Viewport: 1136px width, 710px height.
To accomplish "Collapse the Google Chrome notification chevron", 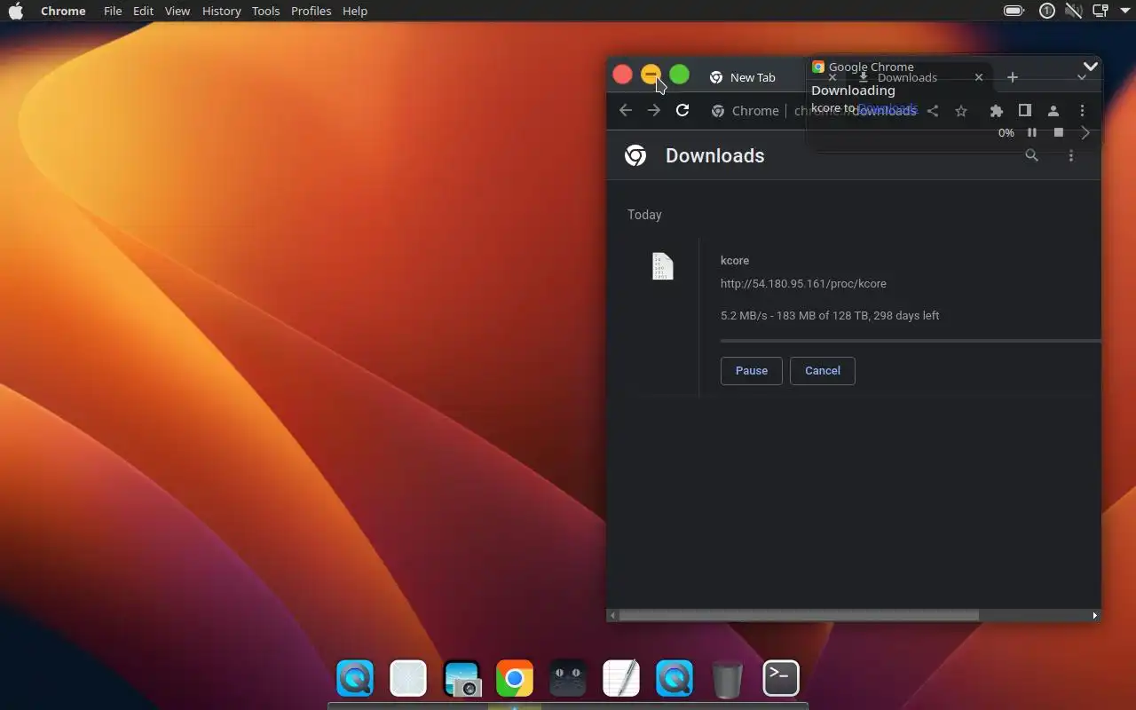I will coord(1091,67).
